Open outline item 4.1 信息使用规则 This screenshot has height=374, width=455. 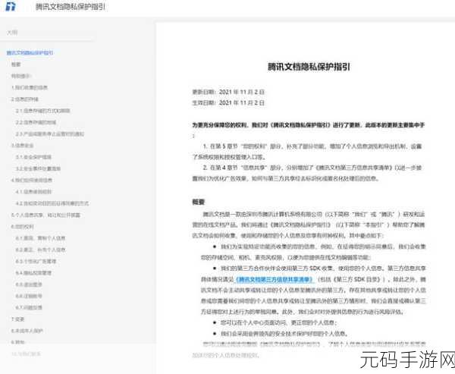(x=33, y=192)
